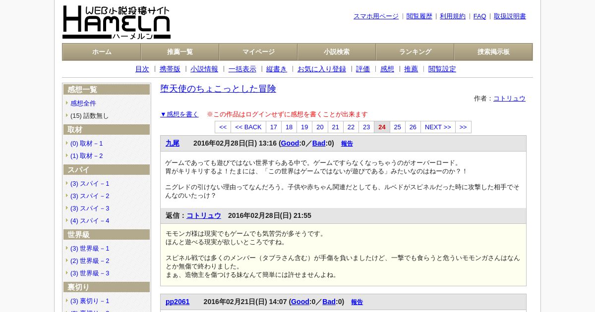This screenshot has height=312, width=595.
Task: Click お気に入り登録 in the sub-menu
Action: tap(322, 69)
